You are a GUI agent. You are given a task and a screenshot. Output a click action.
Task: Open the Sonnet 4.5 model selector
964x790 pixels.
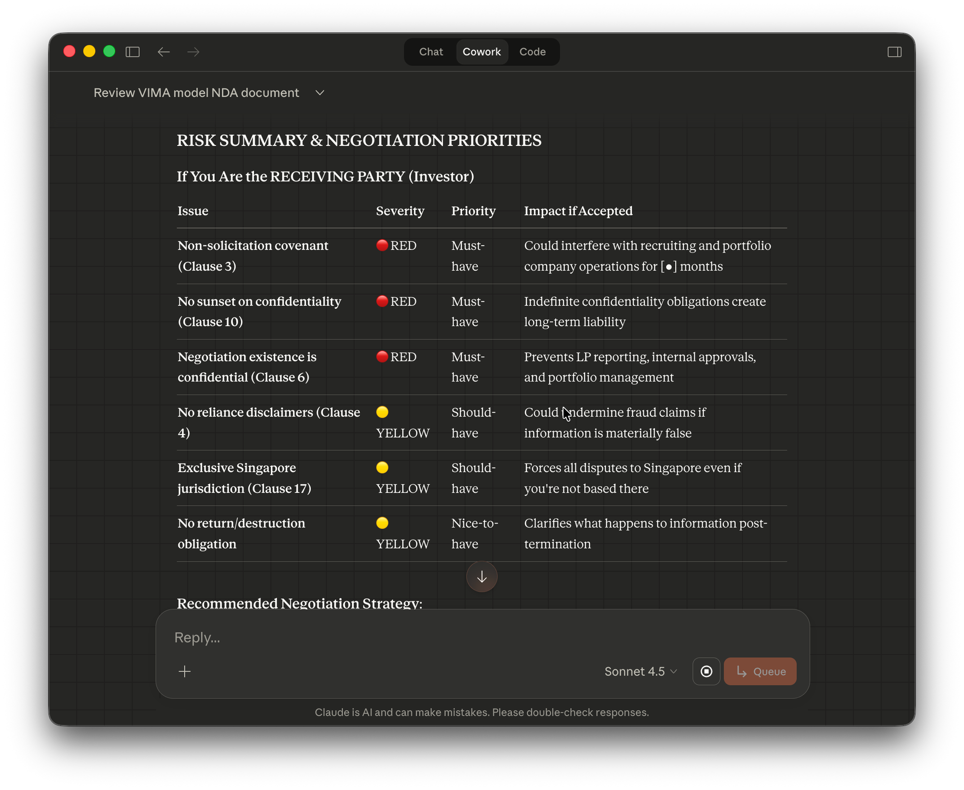pos(640,671)
